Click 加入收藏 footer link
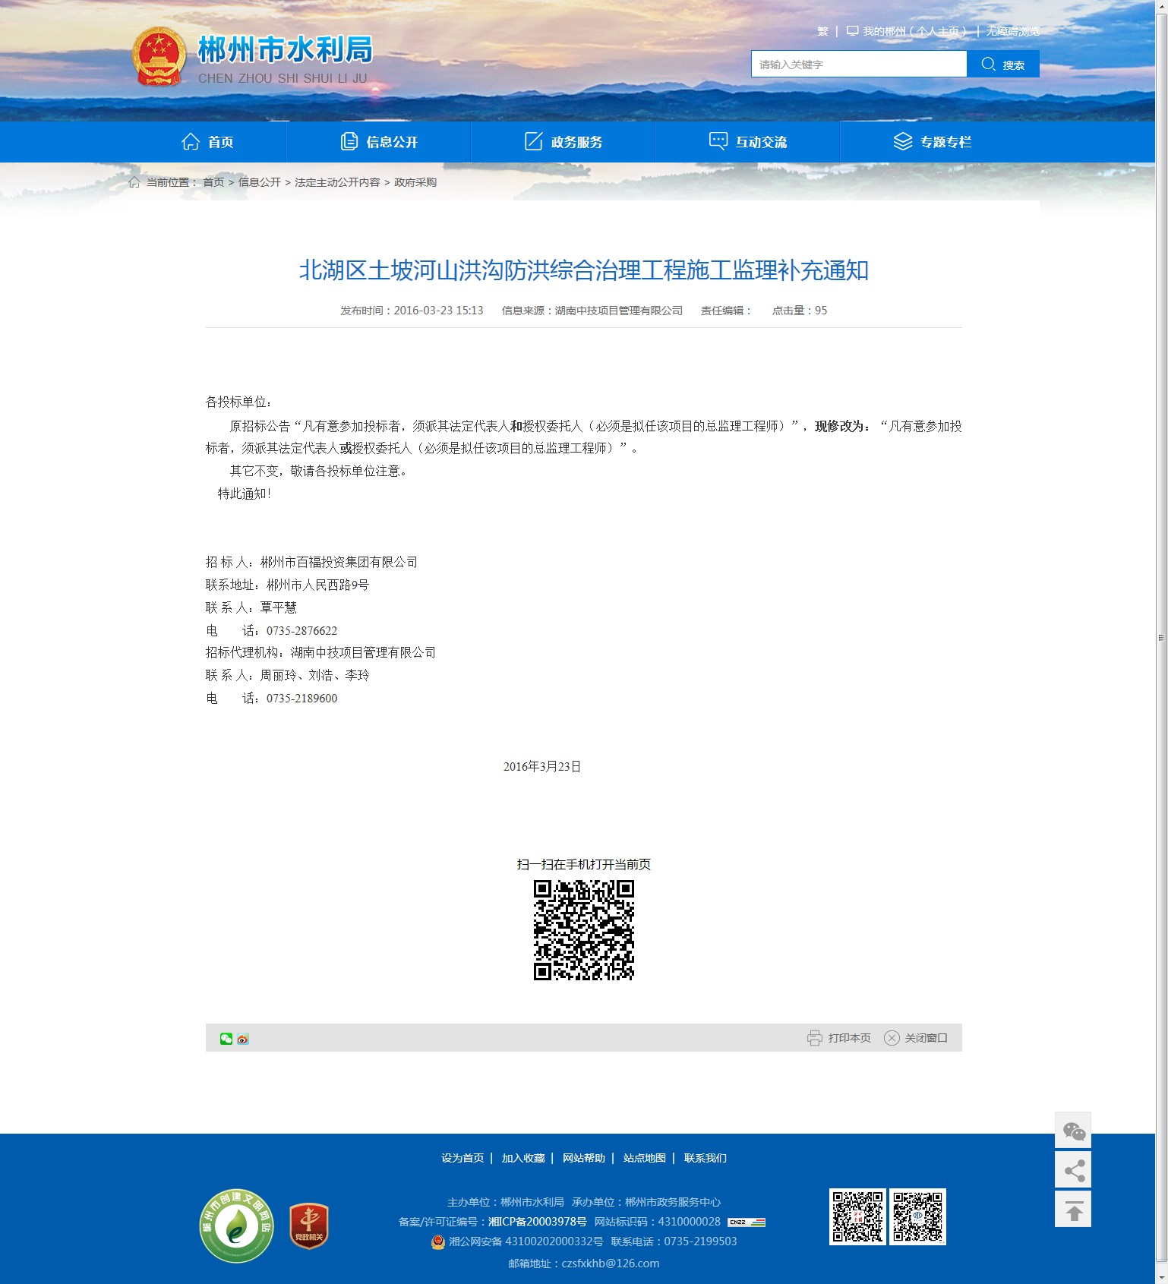Screen dimensions: 1168x1284 (523, 1158)
